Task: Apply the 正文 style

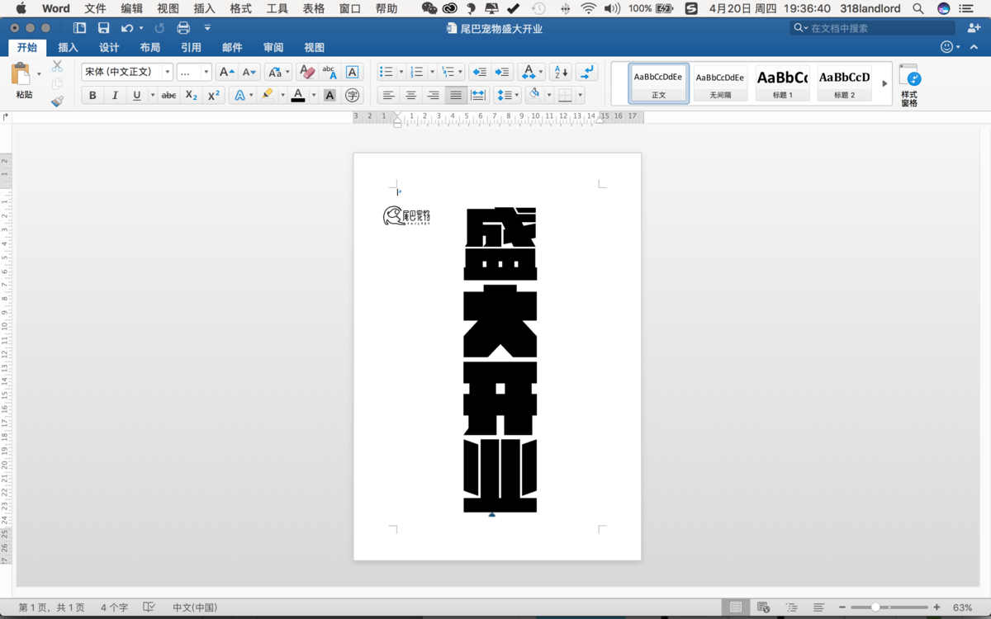Action: click(x=658, y=83)
